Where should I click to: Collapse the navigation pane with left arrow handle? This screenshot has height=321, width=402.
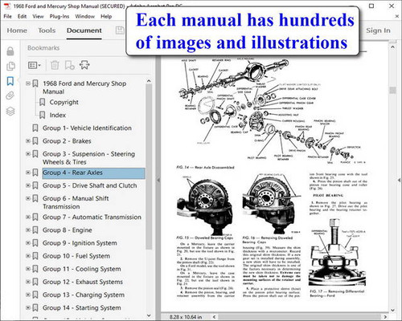tap(158, 181)
